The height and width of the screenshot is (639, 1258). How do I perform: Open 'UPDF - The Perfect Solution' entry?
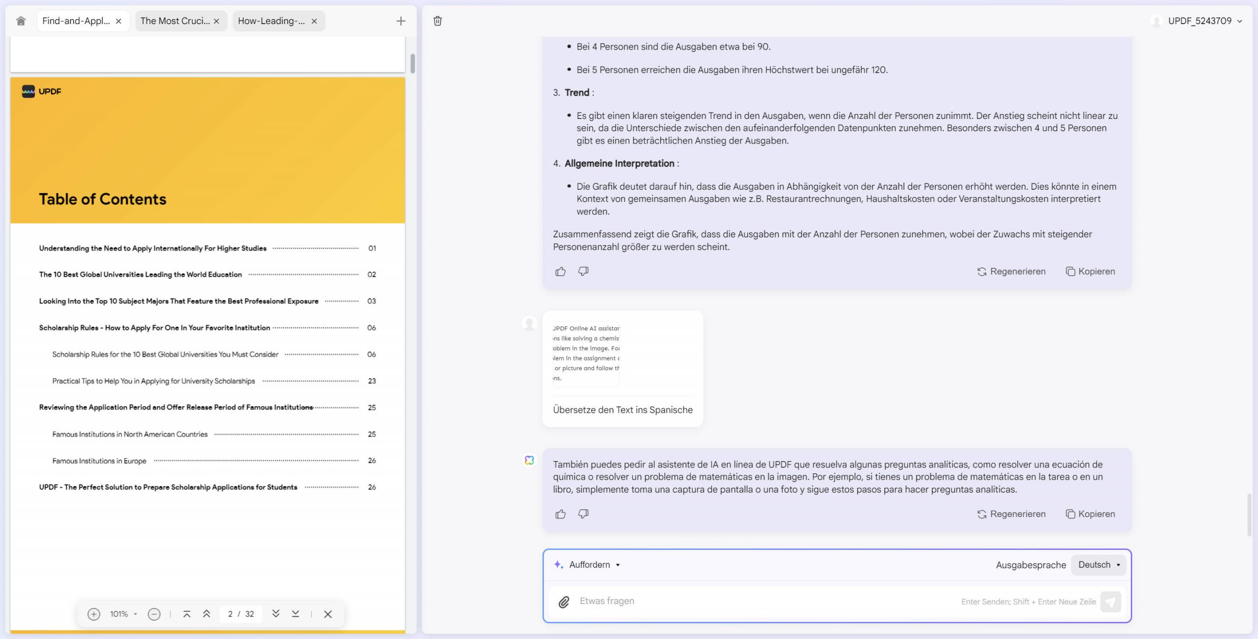click(x=207, y=487)
